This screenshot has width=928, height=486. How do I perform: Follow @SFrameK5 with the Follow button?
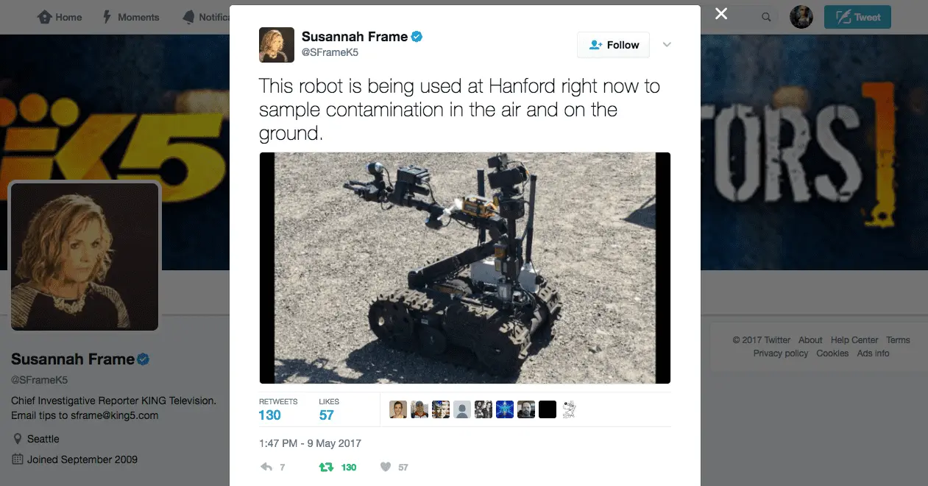pos(614,45)
